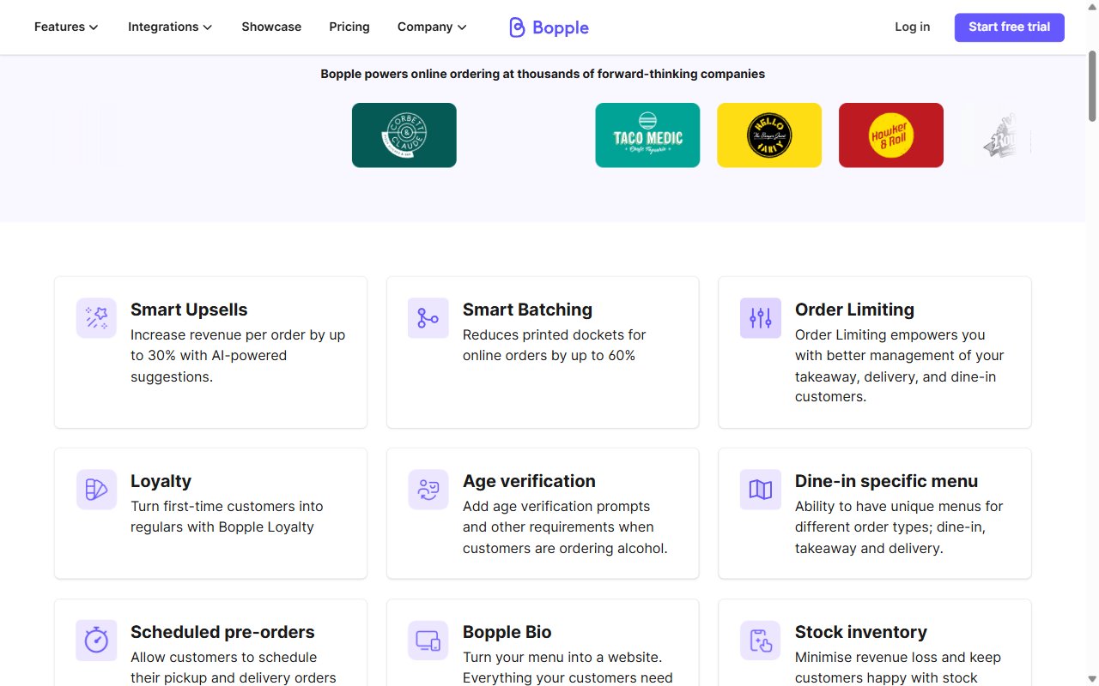Click the Age verification icon
Viewport: 1099px width, 686px height.
click(428, 490)
